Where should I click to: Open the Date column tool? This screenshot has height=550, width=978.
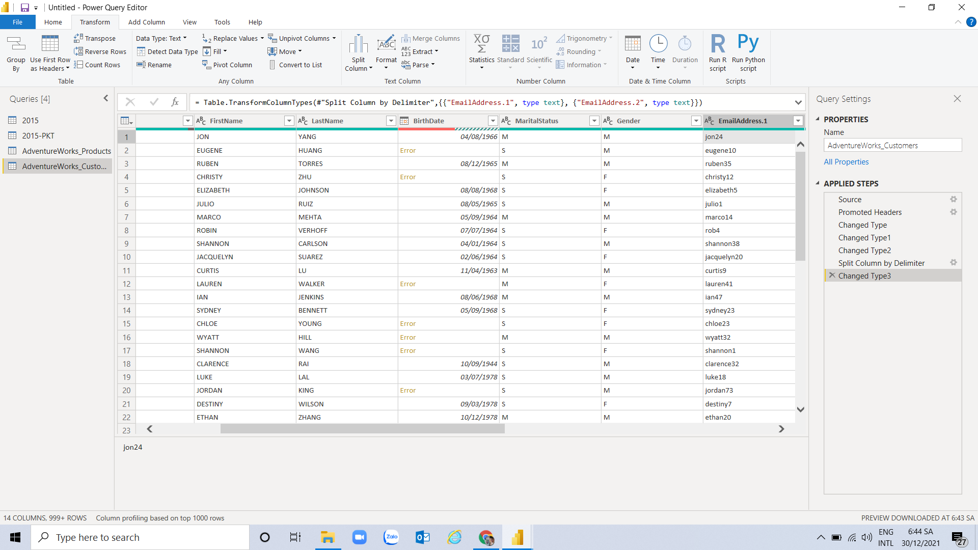tap(633, 53)
